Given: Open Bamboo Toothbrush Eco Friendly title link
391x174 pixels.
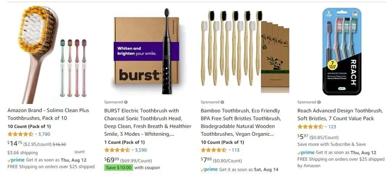Looking at the screenshot, I should [241, 122].
